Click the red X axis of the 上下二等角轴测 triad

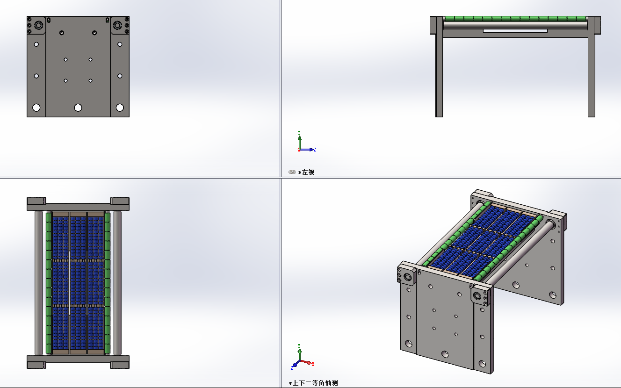click(307, 362)
